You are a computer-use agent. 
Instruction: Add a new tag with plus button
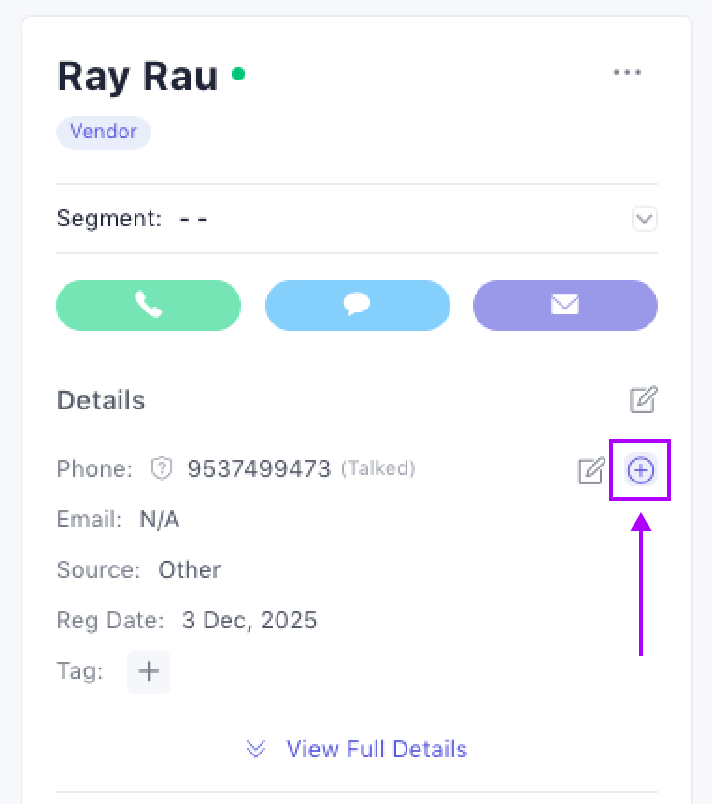tap(149, 671)
